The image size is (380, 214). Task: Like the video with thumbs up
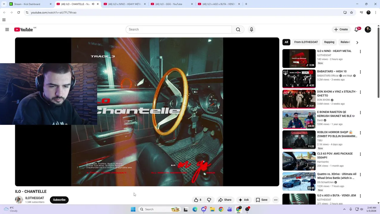tap(197, 200)
